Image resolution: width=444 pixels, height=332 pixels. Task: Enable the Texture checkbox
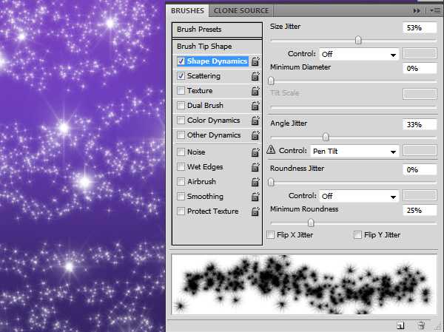pyautogui.click(x=181, y=91)
